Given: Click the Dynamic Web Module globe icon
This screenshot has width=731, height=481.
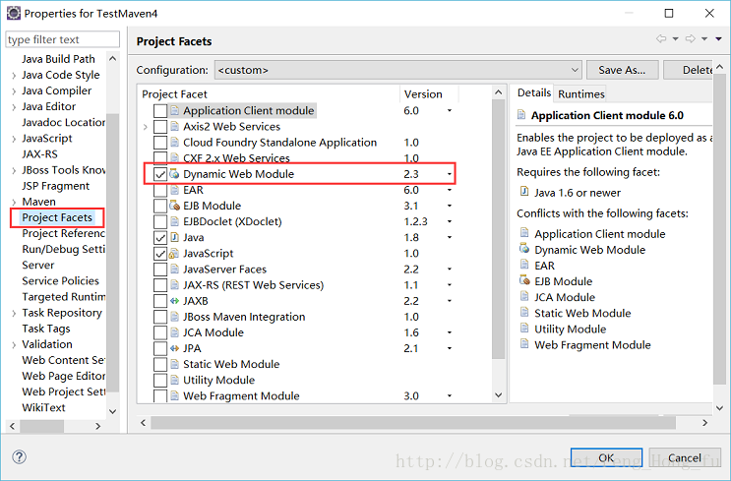Looking at the screenshot, I should (x=174, y=174).
